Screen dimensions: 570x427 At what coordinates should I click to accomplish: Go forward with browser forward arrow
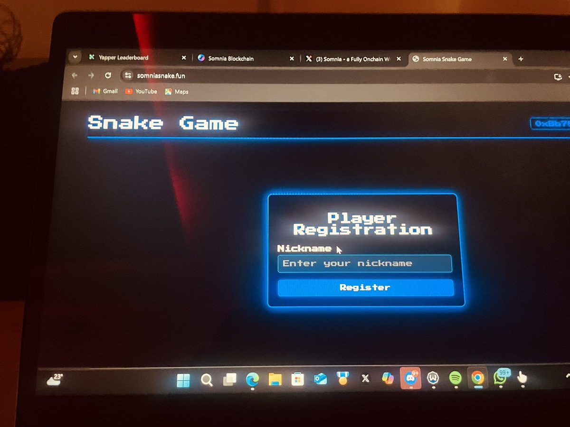pyautogui.click(x=91, y=75)
